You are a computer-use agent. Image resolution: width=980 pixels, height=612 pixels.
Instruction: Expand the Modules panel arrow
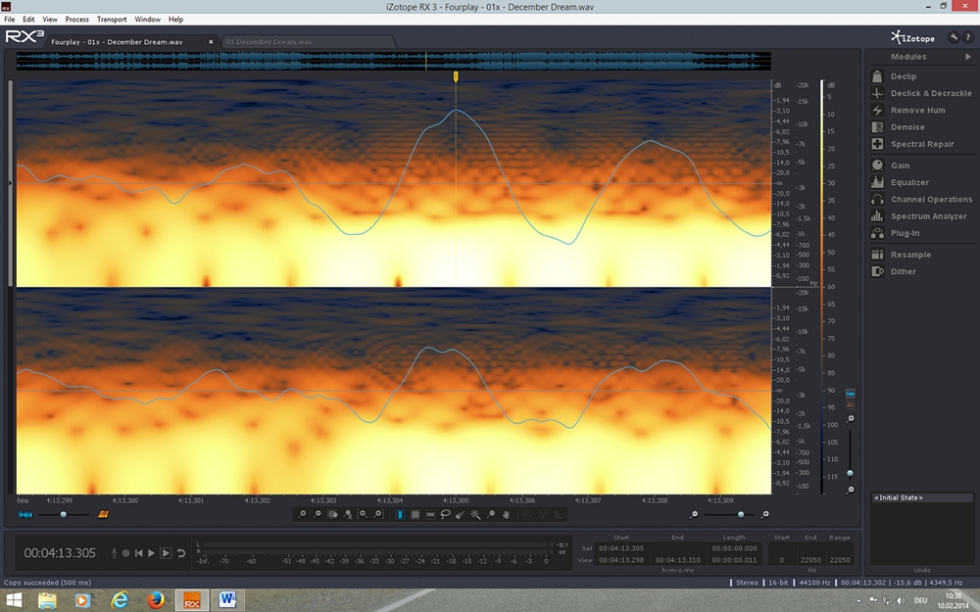pyautogui.click(x=968, y=56)
